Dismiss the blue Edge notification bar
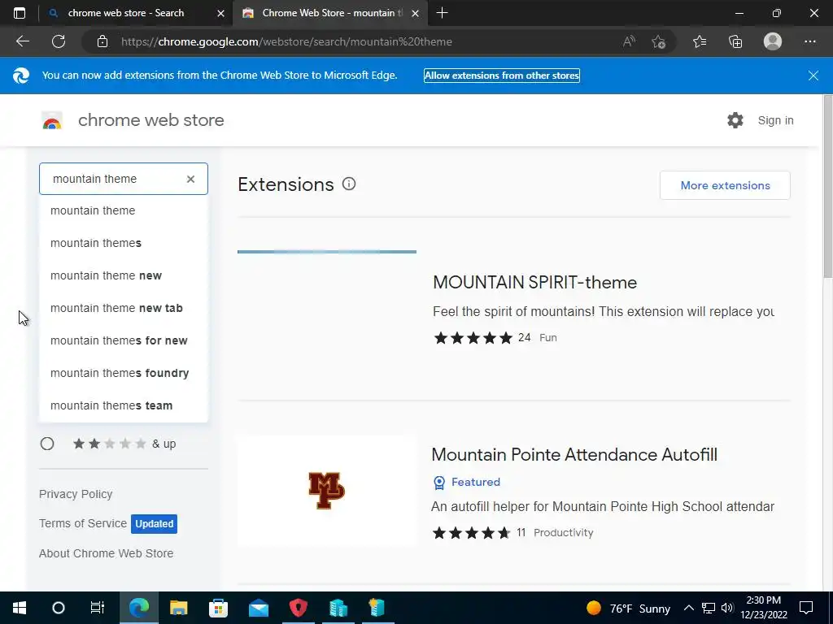The width and height of the screenshot is (833, 624). (813, 76)
